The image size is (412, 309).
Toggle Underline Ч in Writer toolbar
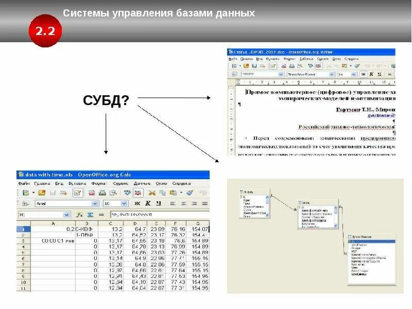tap(380, 74)
